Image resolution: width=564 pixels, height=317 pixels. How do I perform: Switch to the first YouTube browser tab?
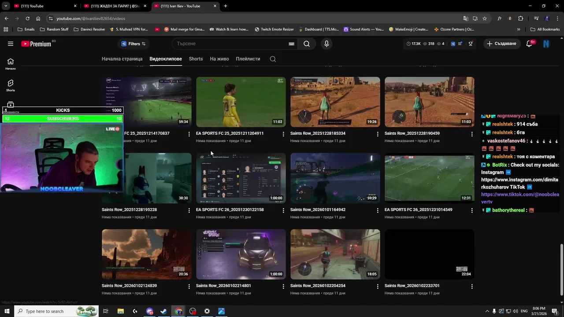point(44,6)
